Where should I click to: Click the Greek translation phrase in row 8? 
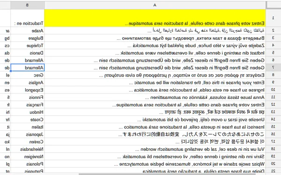pos(182,75)
